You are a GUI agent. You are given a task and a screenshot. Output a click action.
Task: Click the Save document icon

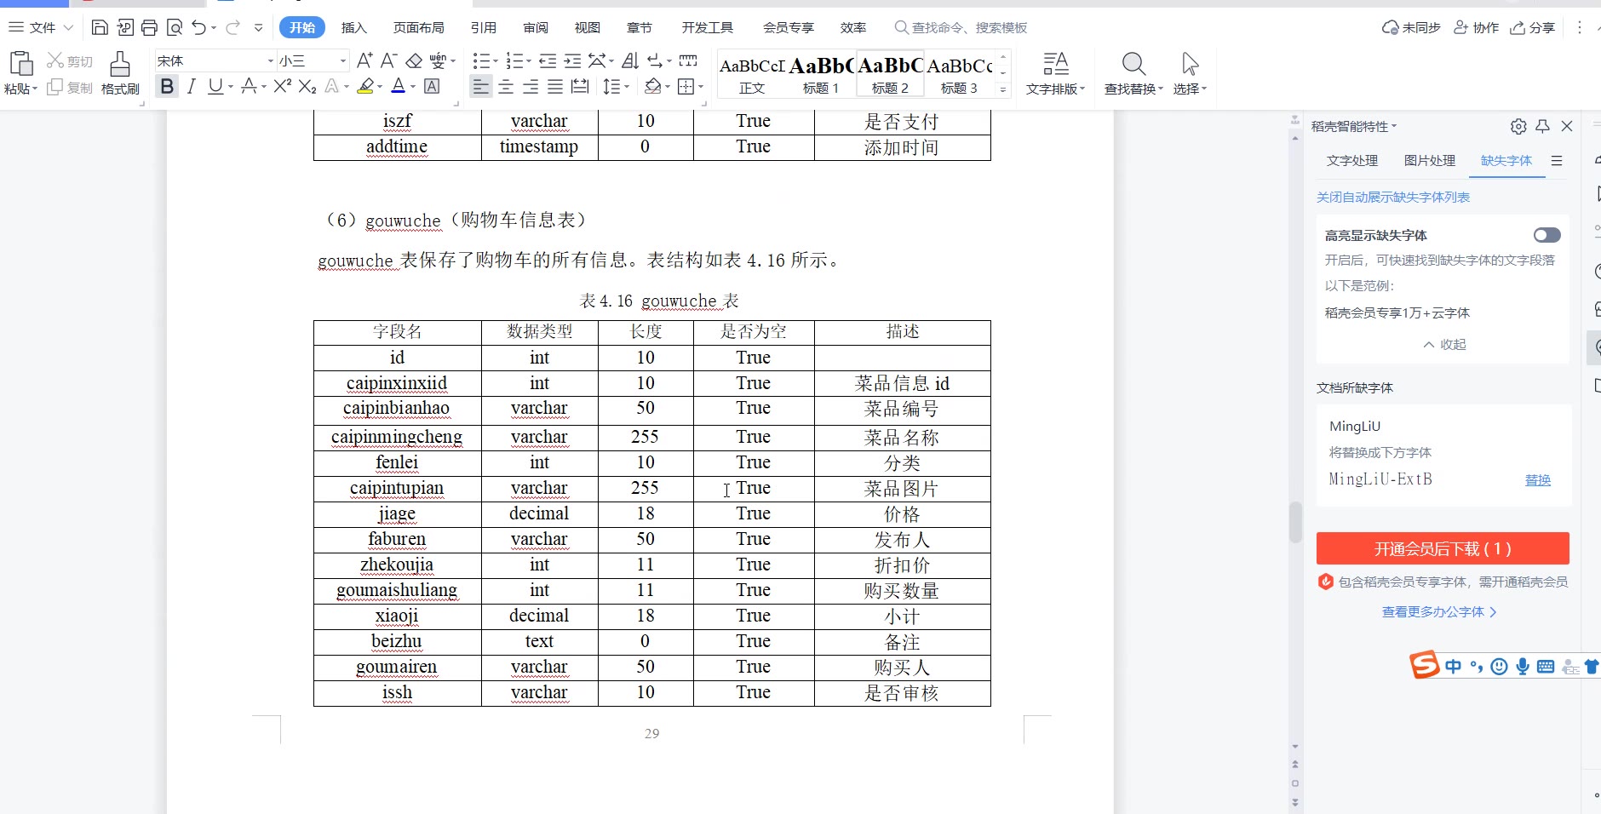click(x=100, y=27)
